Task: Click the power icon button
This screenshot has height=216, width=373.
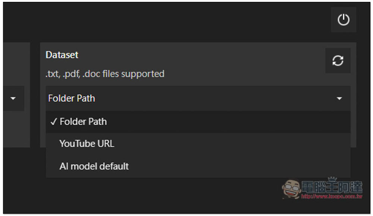Action: 343,19
